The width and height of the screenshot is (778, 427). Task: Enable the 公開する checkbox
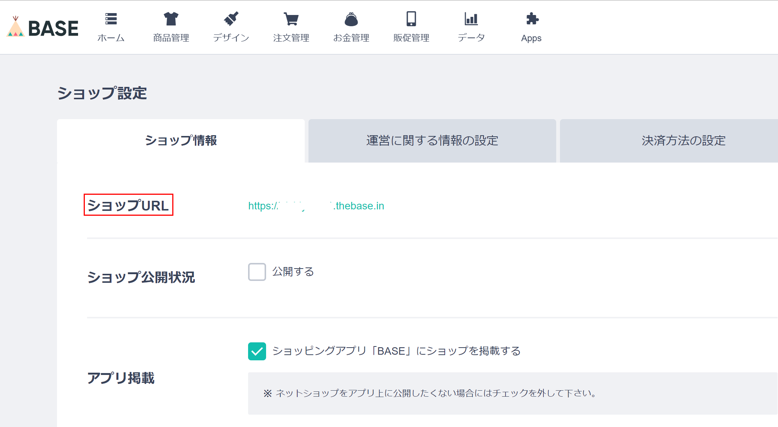[x=257, y=272]
